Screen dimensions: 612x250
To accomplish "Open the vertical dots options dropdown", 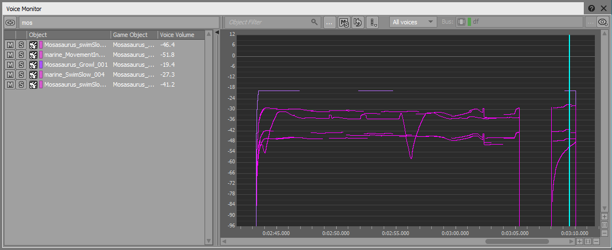I will coord(373,23).
